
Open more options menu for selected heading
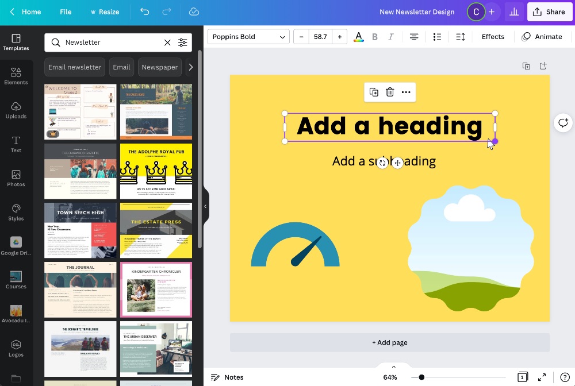click(x=406, y=92)
